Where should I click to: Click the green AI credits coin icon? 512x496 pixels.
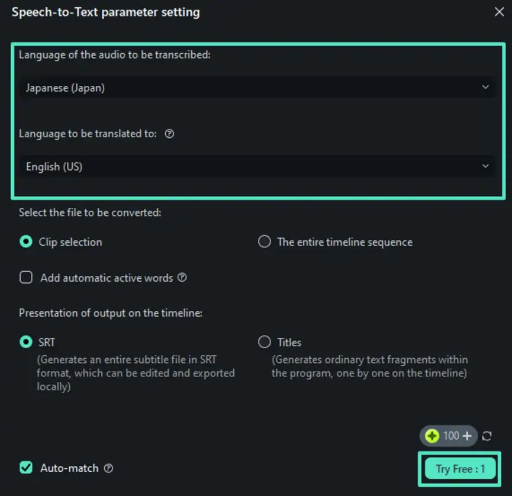[x=432, y=436]
